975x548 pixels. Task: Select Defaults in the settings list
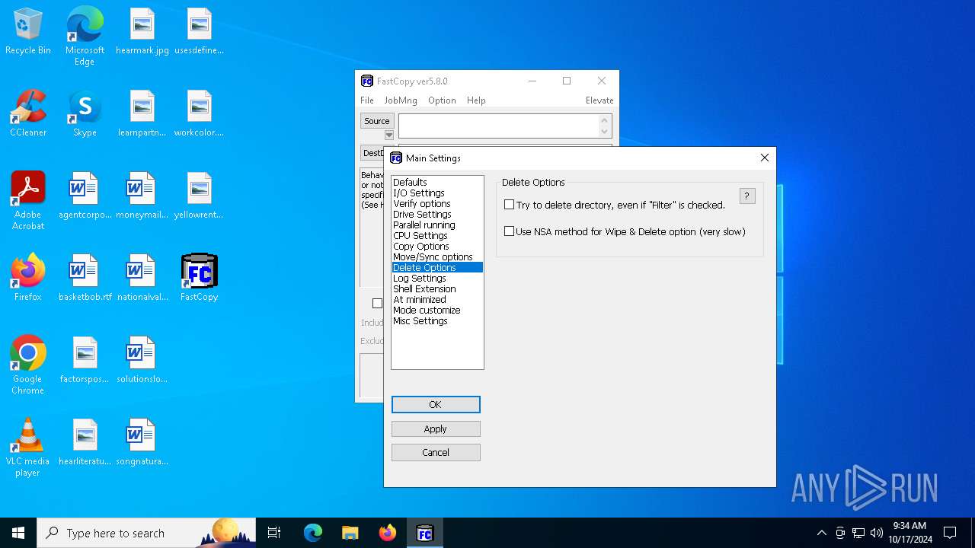(437, 182)
